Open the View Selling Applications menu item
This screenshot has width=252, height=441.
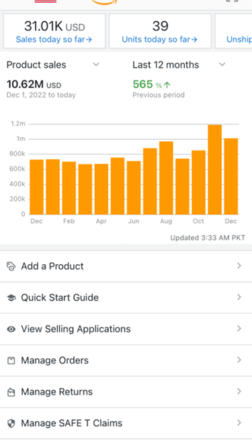(126, 329)
